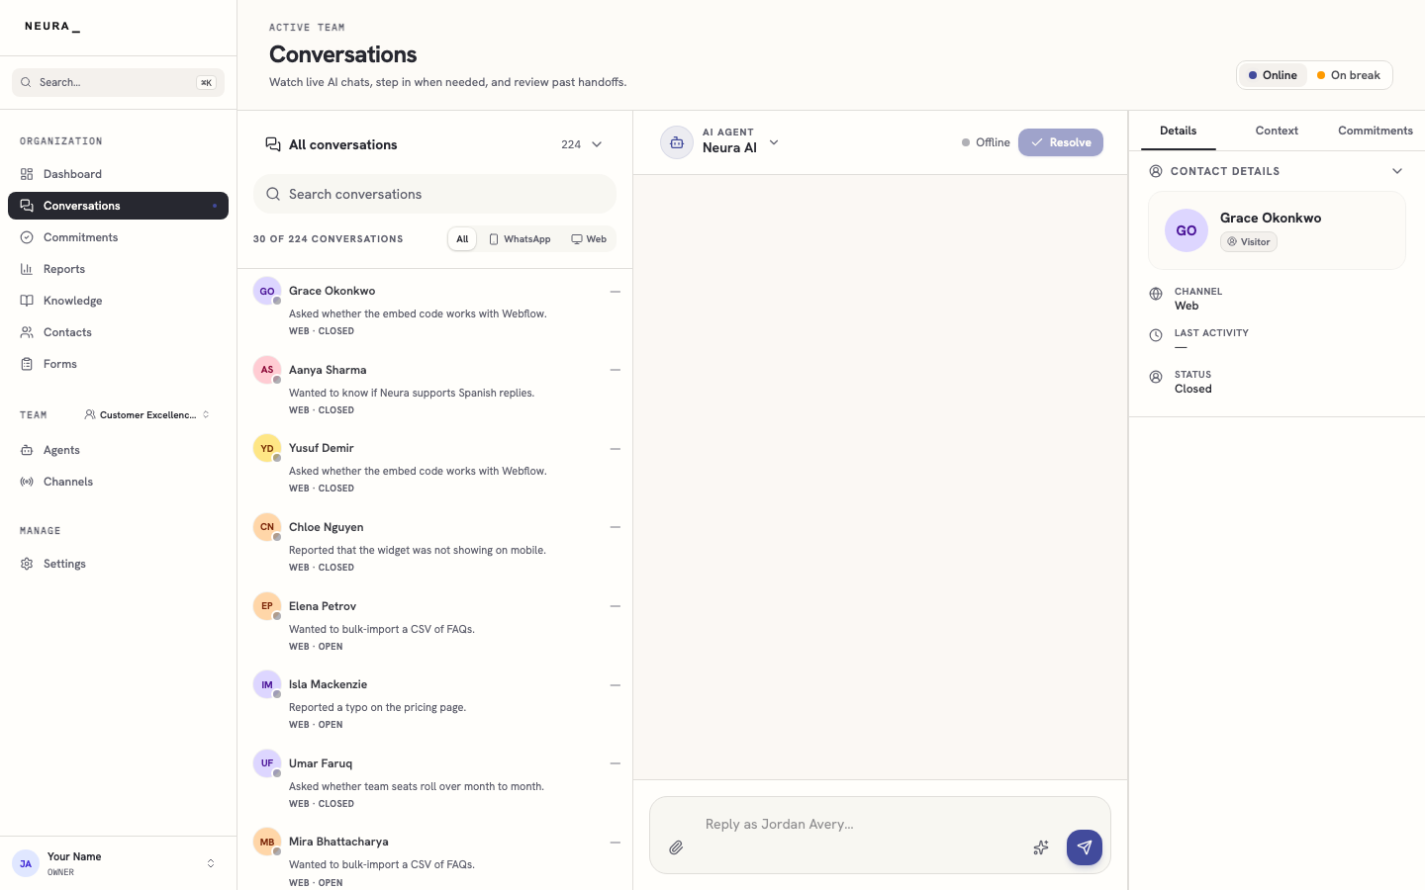Open the Your Name account menu chevron

[x=211, y=863]
